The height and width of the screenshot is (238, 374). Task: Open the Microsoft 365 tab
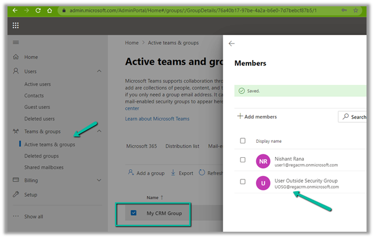[142, 146]
